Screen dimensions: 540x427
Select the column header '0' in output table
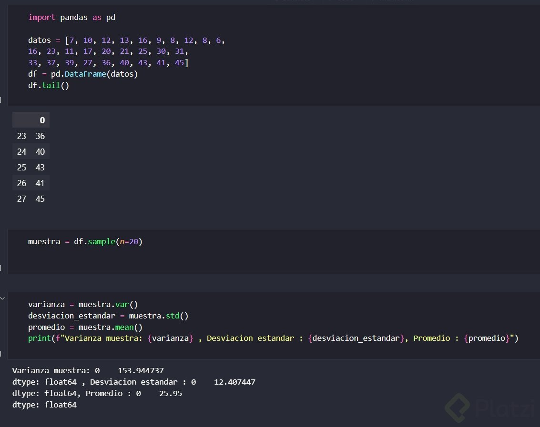[x=42, y=120]
